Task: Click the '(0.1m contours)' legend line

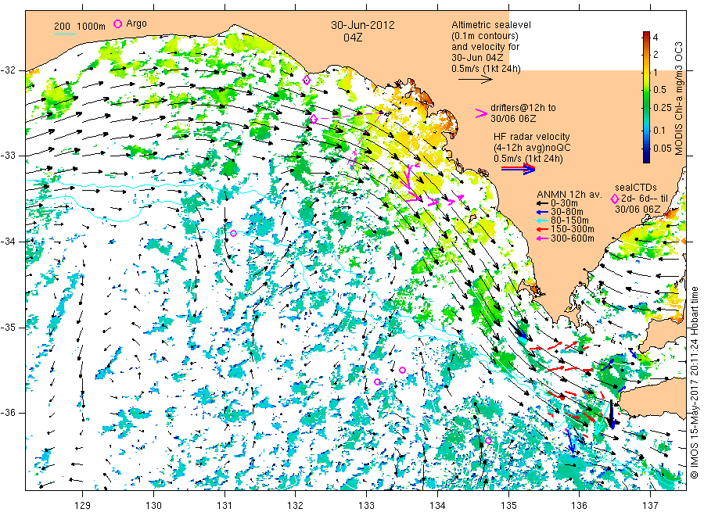Action: click(485, 36)
